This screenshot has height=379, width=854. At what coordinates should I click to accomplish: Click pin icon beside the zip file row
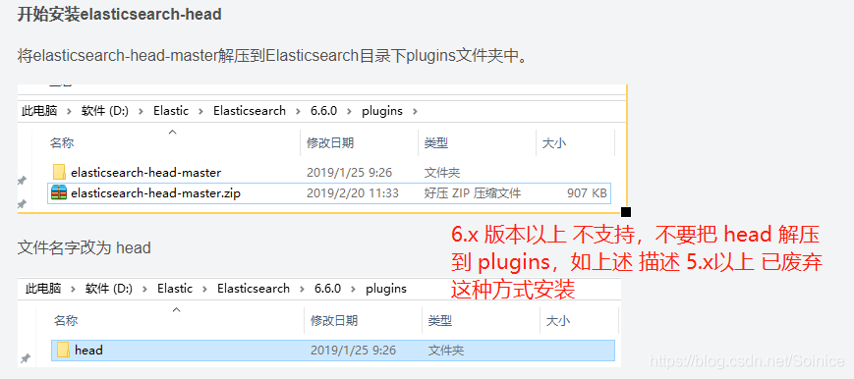tap(22, 203)
